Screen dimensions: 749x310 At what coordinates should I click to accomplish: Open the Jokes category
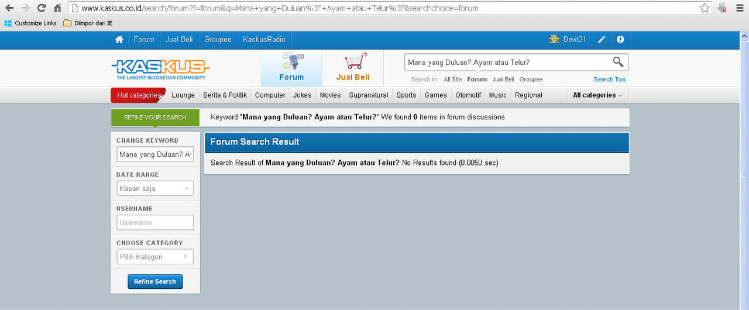pos(303,95)
